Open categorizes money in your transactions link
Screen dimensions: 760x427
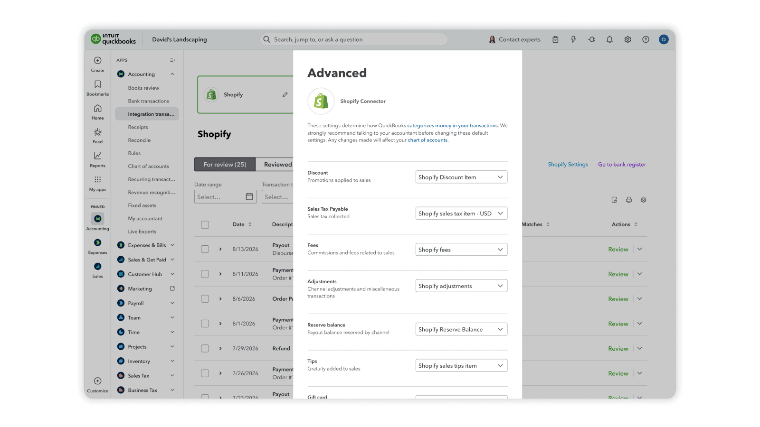pos(452,126)
